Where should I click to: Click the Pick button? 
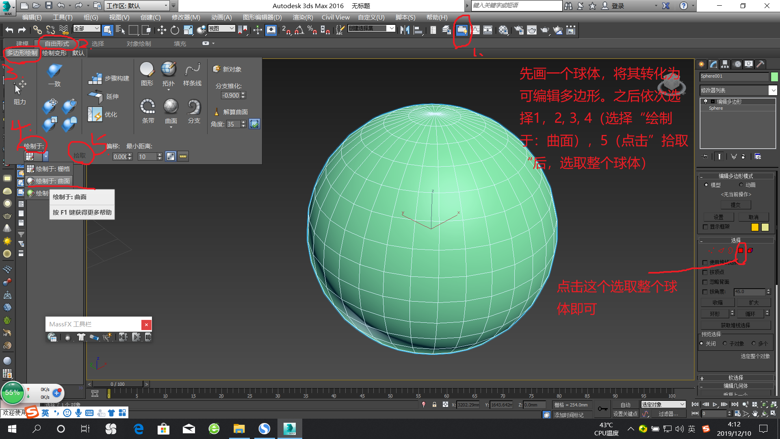pos(80,155)
